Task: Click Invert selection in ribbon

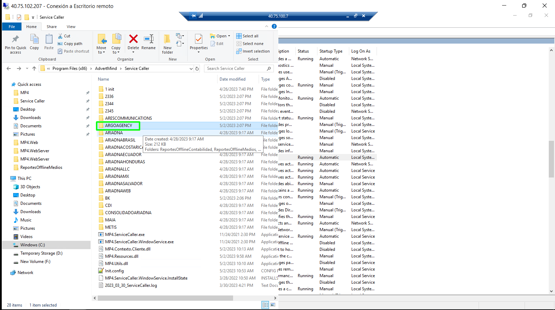Action: 253,51
